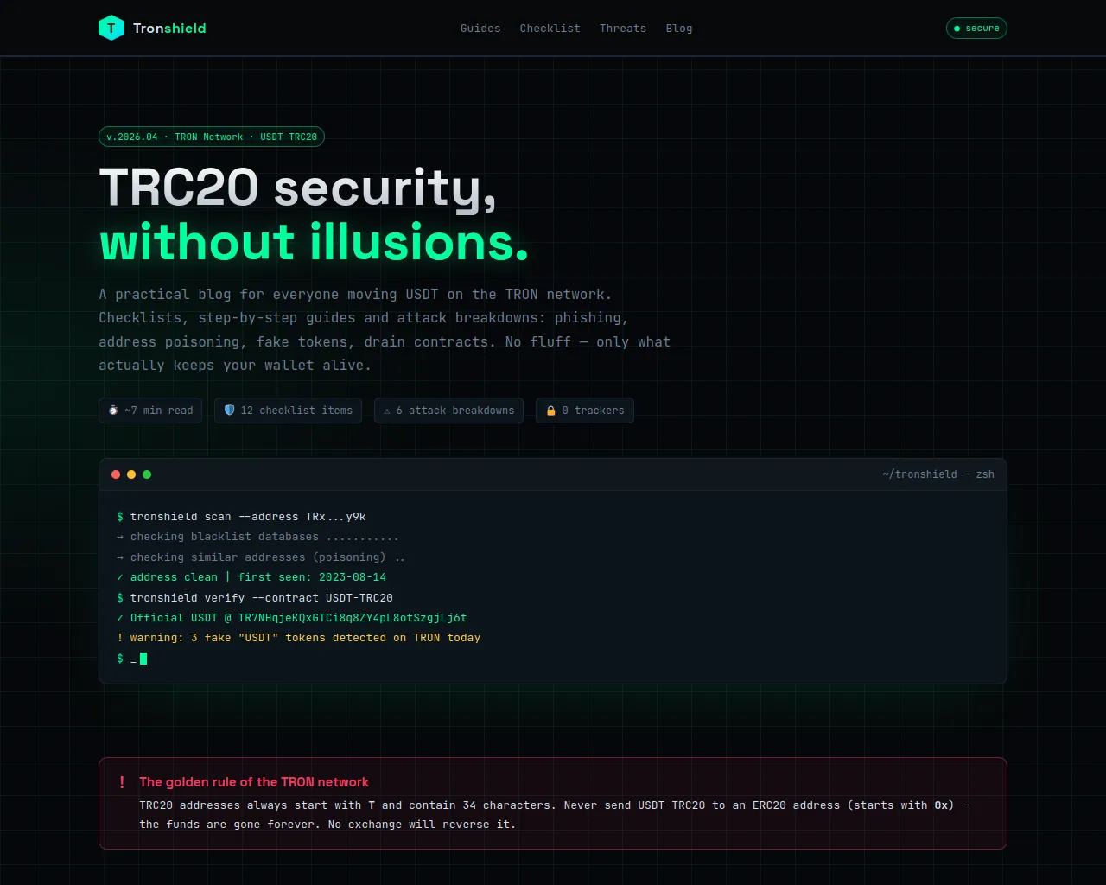Open the Guides nav item
The width and height of the screenshot is (1106, 885).
[480, 29]
